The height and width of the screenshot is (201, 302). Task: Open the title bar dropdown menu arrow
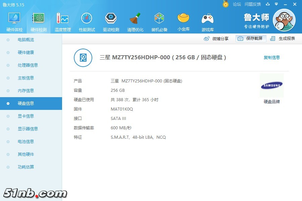pos(276,4)
